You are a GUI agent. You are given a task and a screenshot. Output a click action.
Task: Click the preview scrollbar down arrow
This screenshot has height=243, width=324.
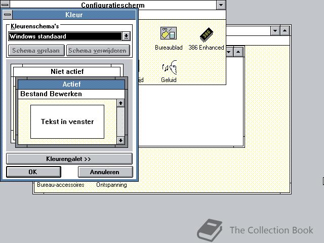click(120, 141)
